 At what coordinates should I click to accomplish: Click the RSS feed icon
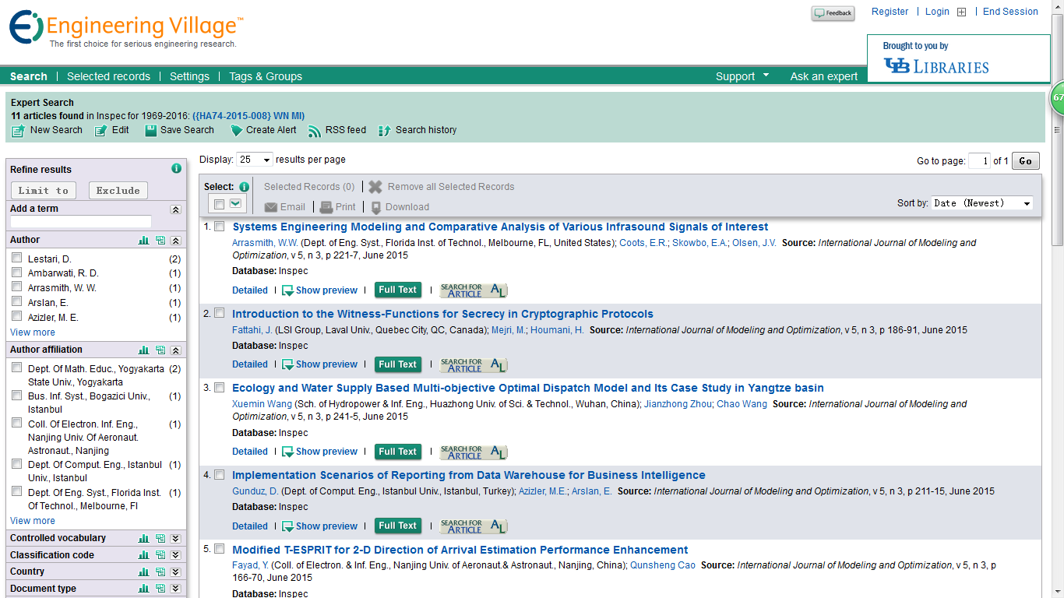pos(315,131)
